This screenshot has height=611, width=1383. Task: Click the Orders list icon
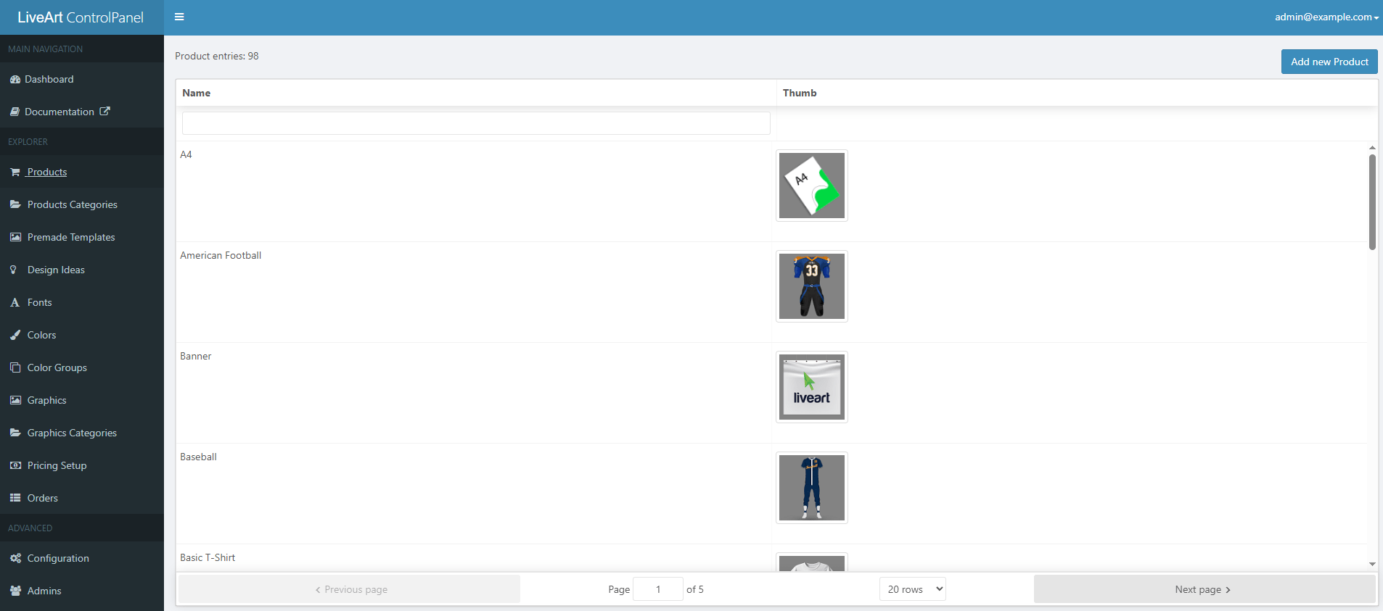click(x=15, y=499)
